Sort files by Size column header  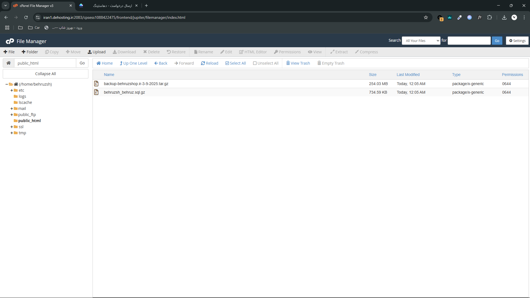[x=373, y=75]
